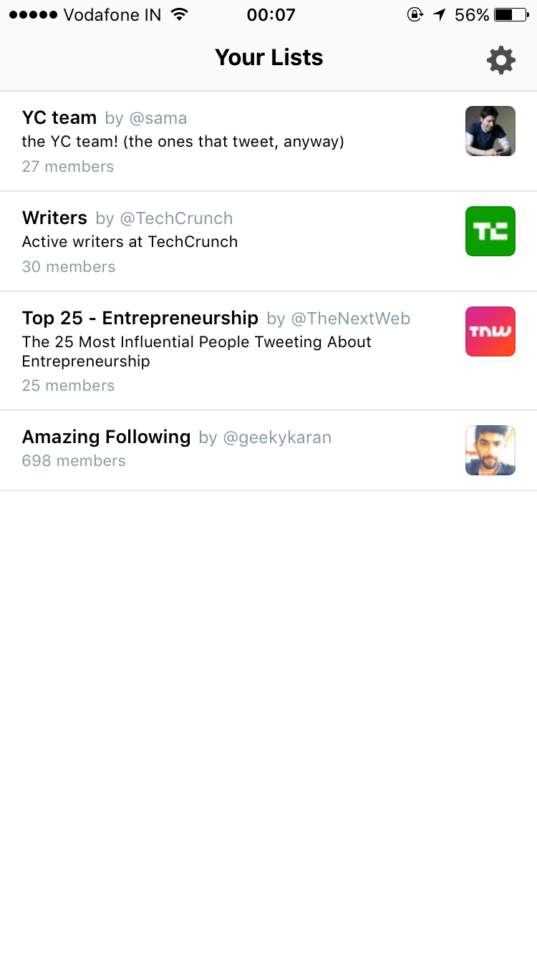Open Top 25 - Entrepreneurship list
This screenshot has width=537, height=955.
(268, 351)
